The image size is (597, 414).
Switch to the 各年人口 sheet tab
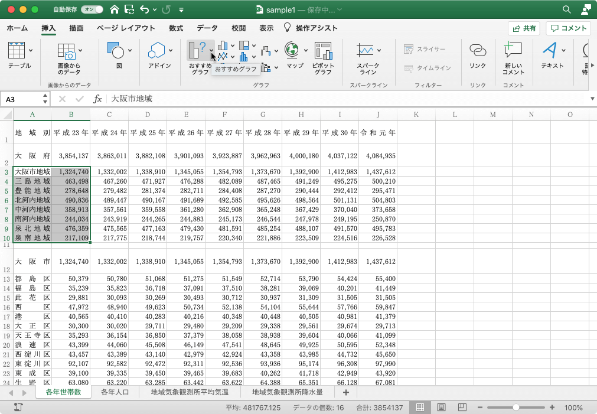[x=115, y=392]
